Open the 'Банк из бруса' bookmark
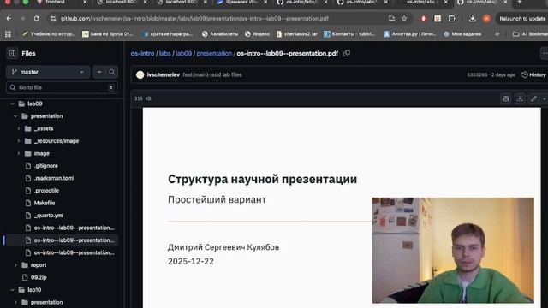 coord(108,34)
